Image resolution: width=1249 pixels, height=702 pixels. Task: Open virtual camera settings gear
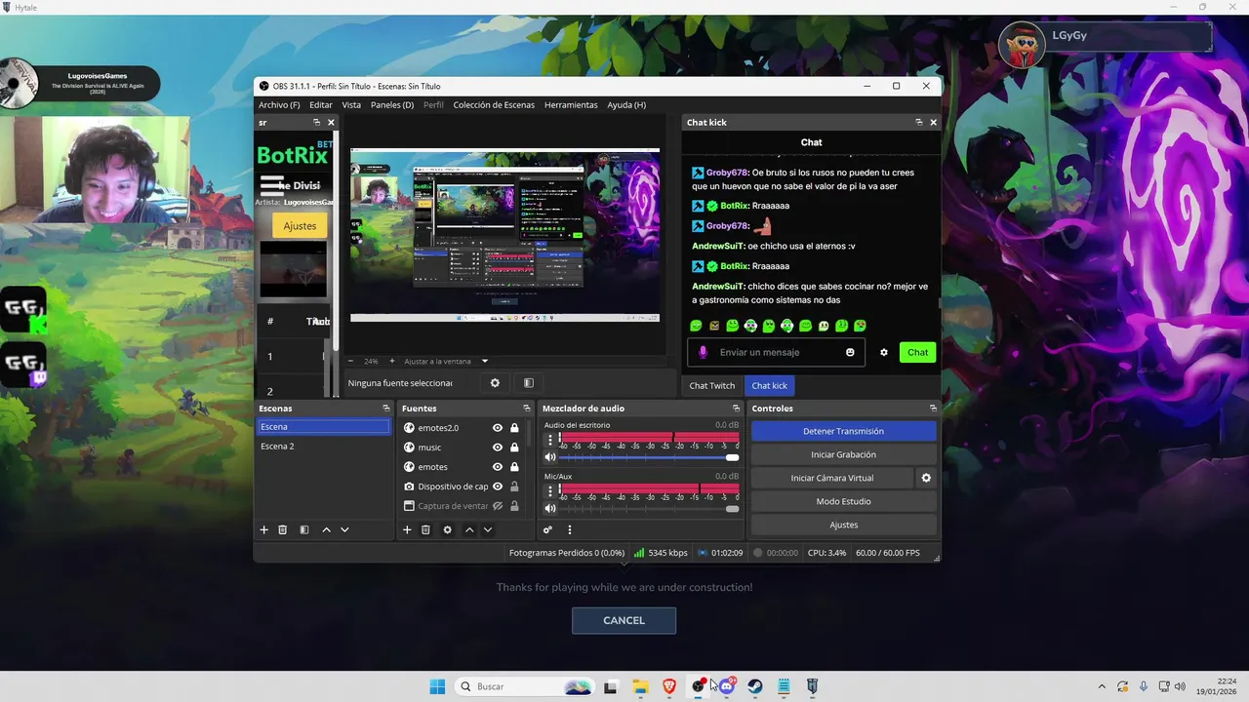click(x=926, y=478)
